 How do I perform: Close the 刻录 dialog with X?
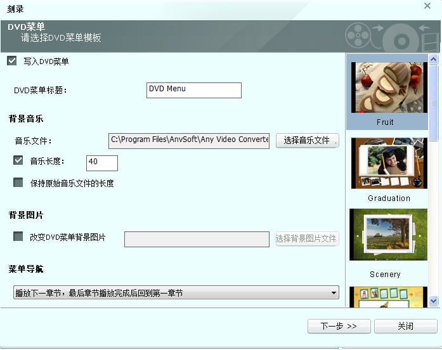coord(427,6)
